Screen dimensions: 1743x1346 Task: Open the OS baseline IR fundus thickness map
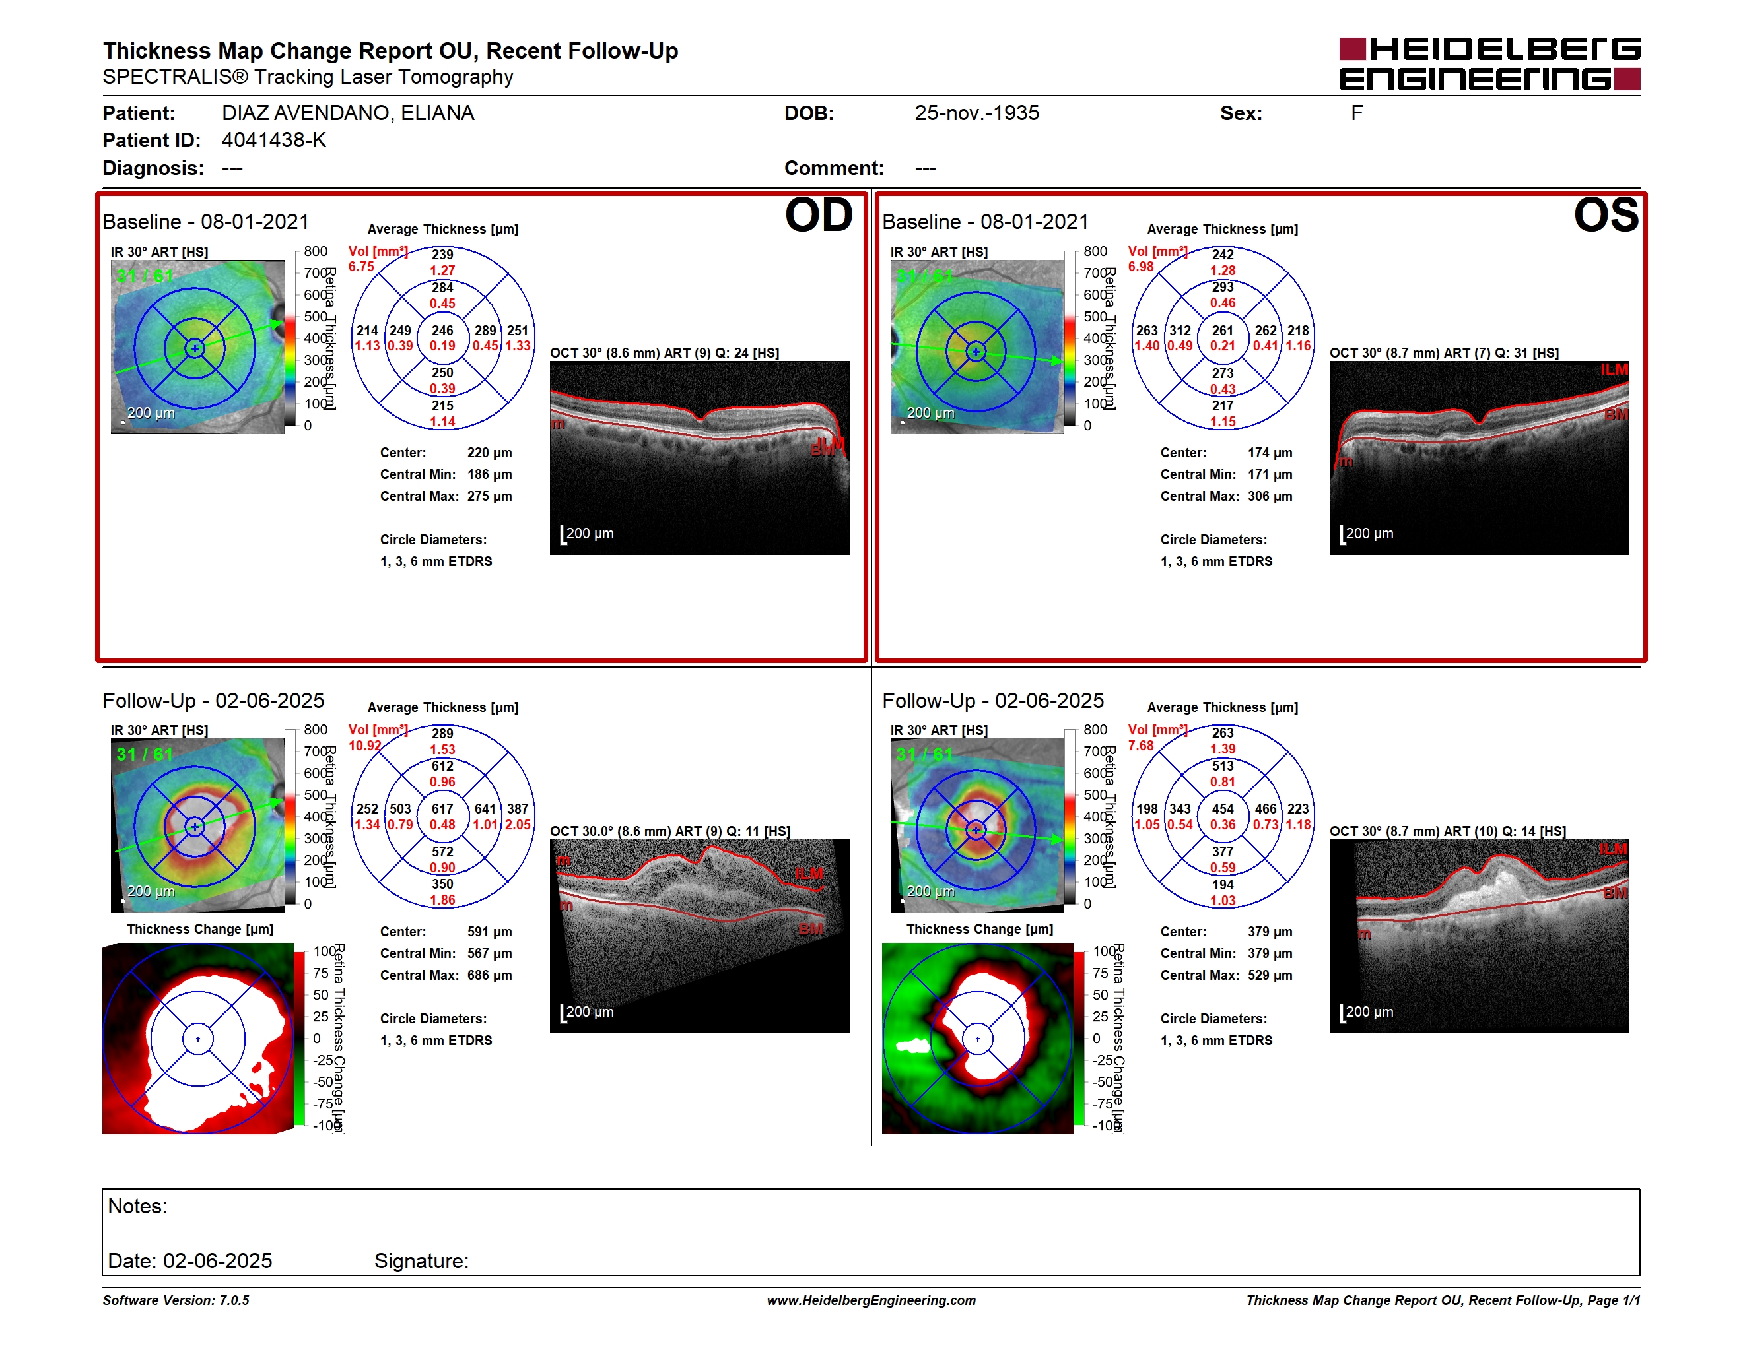(x=978, y=347)
